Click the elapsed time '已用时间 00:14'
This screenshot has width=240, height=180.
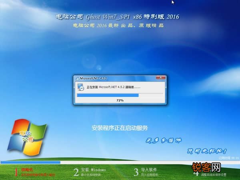point(229,158)
